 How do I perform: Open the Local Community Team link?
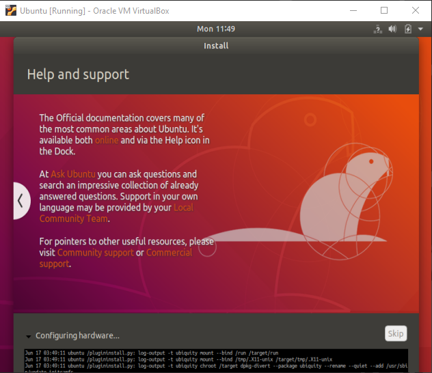click(116, 213)
